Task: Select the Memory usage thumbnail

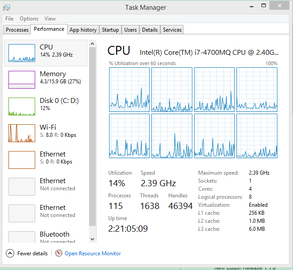Action: [x=22, y=80]
